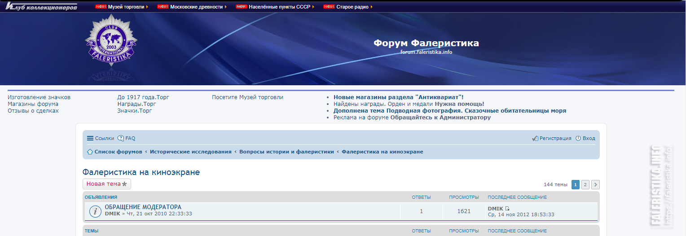
Task: Go to page 2 of topics
Action: tap(585, 184)
